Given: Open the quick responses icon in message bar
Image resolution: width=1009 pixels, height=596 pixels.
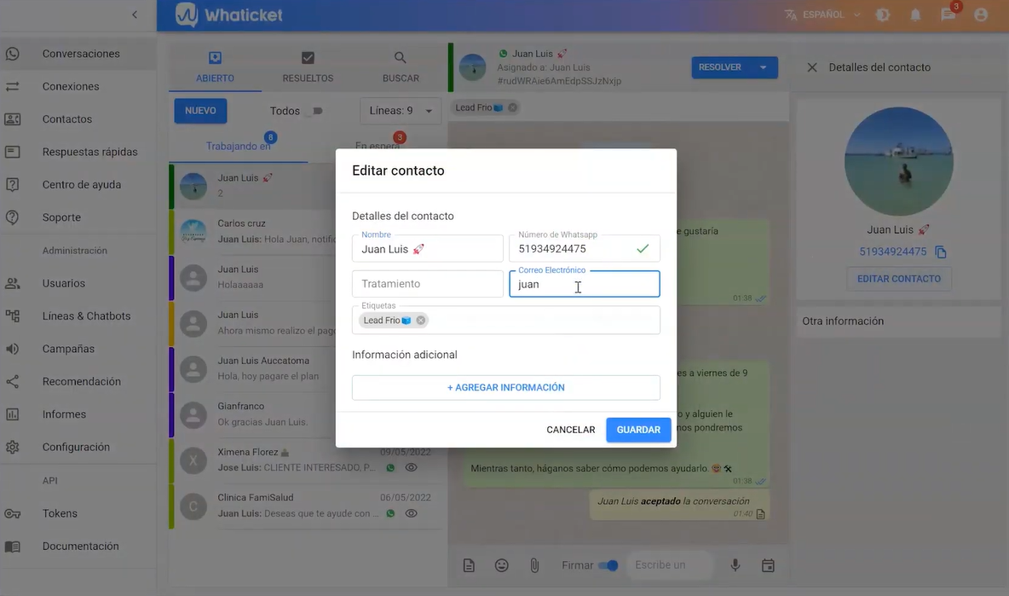Looking at the screenshot, I should [468, 564].
